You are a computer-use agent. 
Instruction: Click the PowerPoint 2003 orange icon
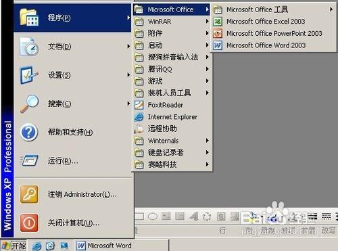[x=218, y=34]
